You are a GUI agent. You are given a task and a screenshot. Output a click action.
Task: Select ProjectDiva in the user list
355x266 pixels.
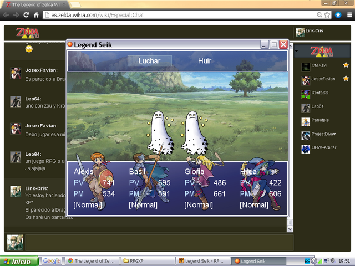pos(323,134)
